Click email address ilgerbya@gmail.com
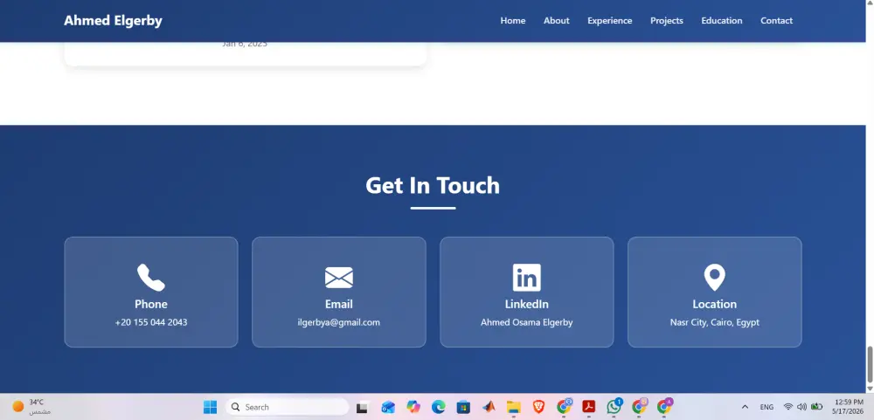Screen dimensions: 874x420 (x=339, y=322)
